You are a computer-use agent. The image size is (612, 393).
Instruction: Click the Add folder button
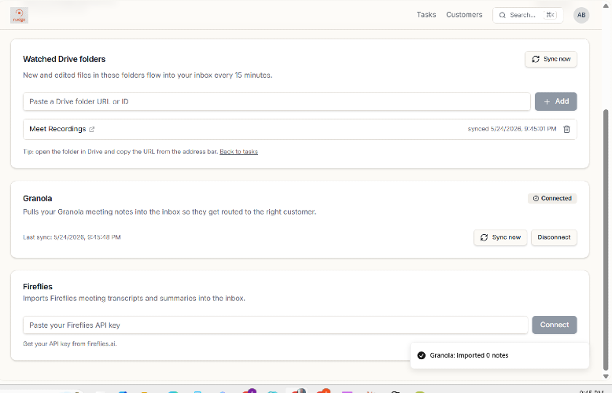(x=556, y=101)
